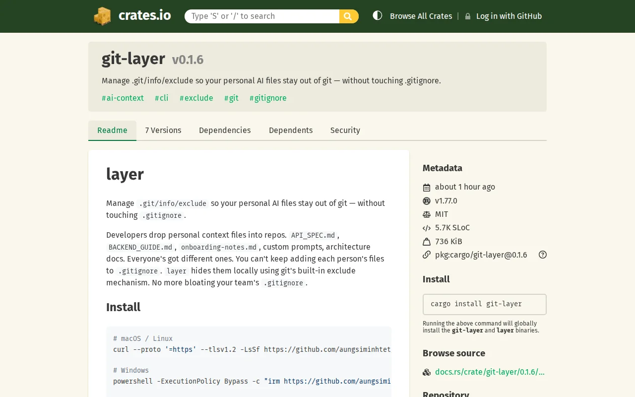Click the 'Browse source' sidebar heading

(454, 353)
